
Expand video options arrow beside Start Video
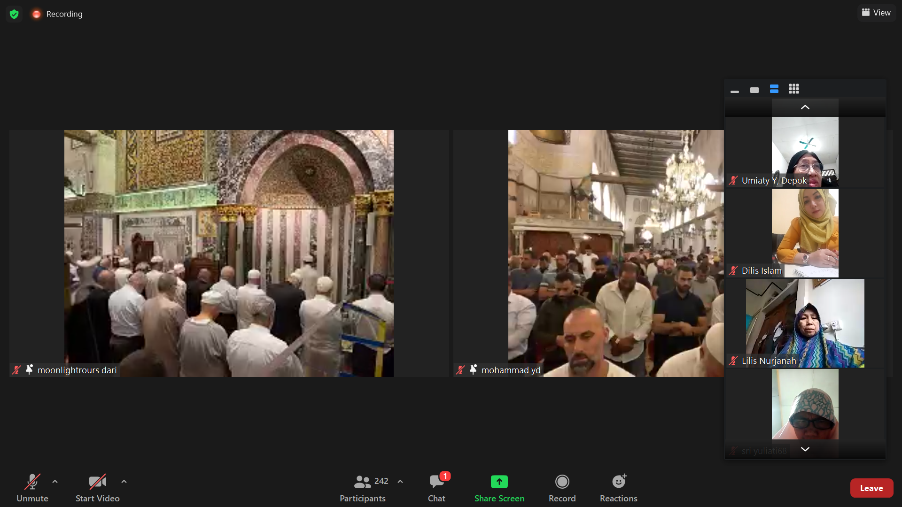click(124, 482)
